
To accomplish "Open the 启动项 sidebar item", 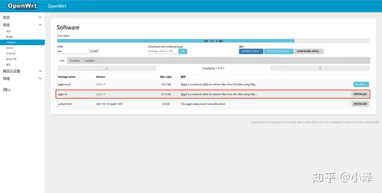I will 10,48.
